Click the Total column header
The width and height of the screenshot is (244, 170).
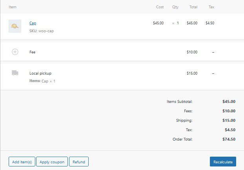(193, 7)
